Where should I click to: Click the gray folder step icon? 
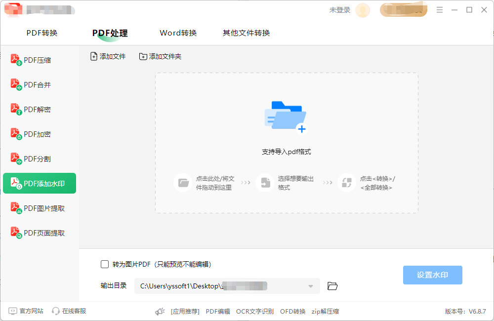click(x=183, y=183)
